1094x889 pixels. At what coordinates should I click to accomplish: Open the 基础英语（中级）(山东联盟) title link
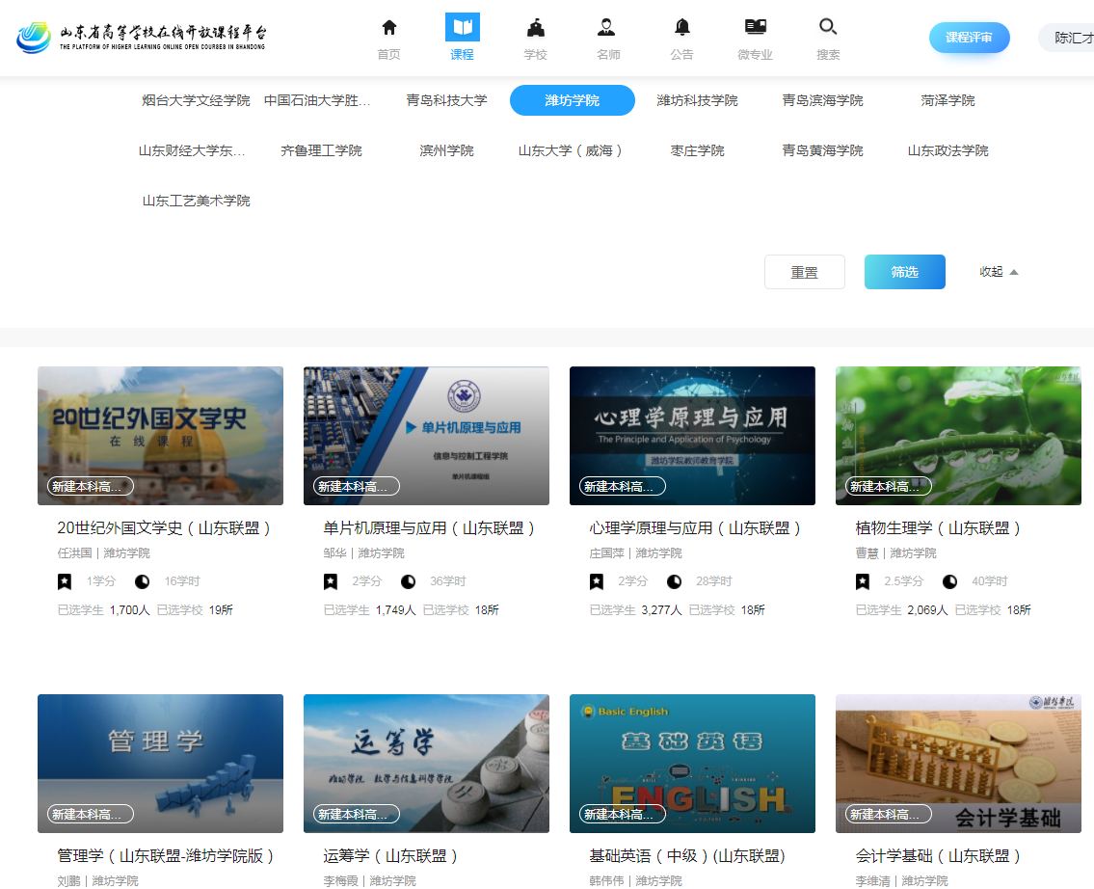[687, 856]
